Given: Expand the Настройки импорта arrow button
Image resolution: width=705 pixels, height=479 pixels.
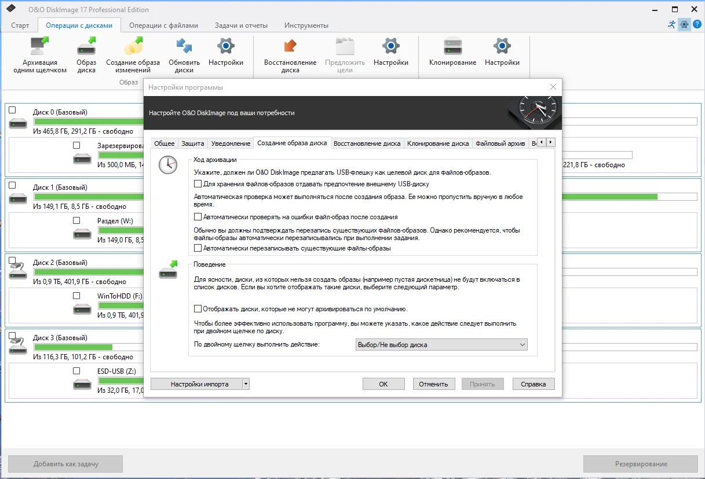Looking at the screenshot, I should click(246, 384).
